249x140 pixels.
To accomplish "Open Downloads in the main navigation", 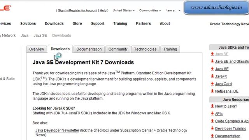I will [x=54, y=23].
